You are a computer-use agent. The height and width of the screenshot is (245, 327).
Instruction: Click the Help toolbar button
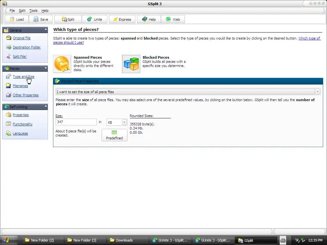(x=149, y=19)
